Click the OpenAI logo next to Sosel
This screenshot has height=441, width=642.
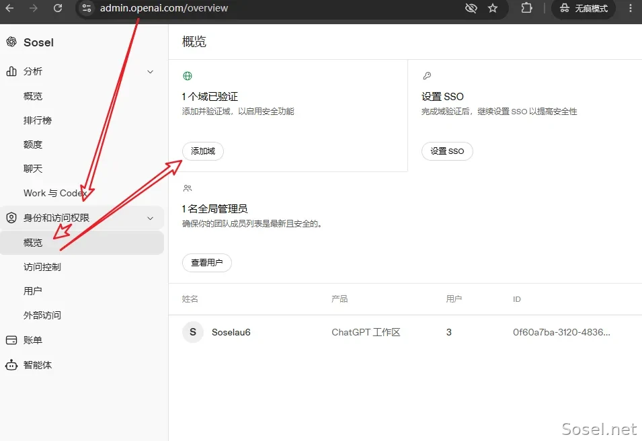tap(11, 42)
